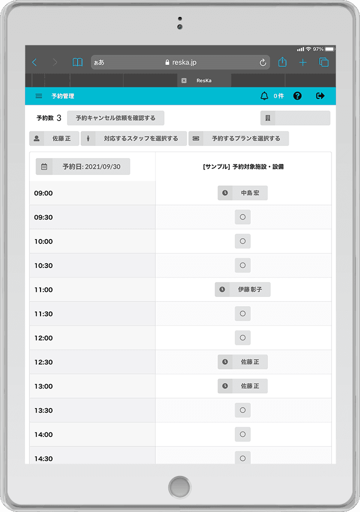This screenshot has height=512, width=360.
Task: Open 予約するプランを選択する selector
Action: (x=239, y=138)
